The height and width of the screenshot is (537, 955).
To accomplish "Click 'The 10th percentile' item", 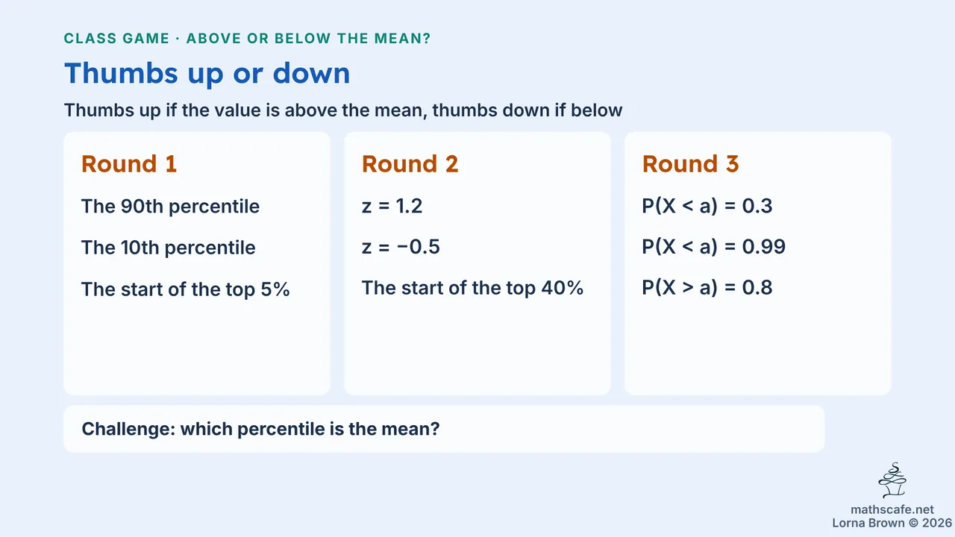I will pos(169,248).
